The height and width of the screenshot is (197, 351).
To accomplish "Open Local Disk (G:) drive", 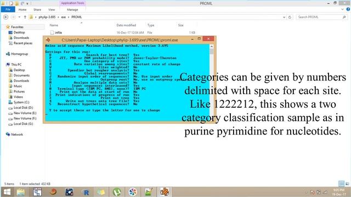I will point(23,124).
